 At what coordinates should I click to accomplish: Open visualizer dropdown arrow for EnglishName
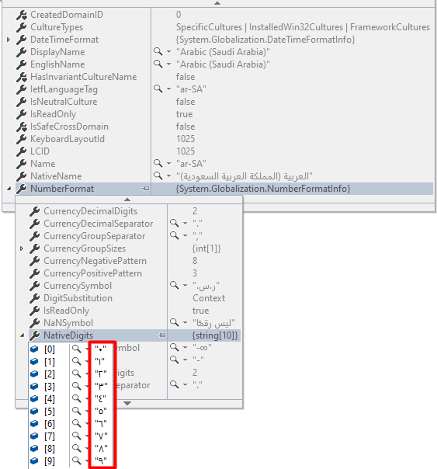click(x=169, y=64)
